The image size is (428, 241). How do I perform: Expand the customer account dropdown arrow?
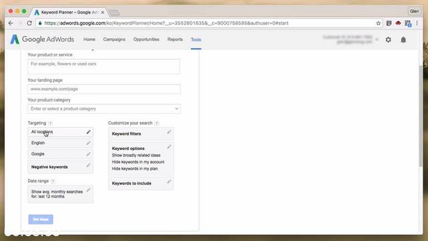click(x=377, y=39)
